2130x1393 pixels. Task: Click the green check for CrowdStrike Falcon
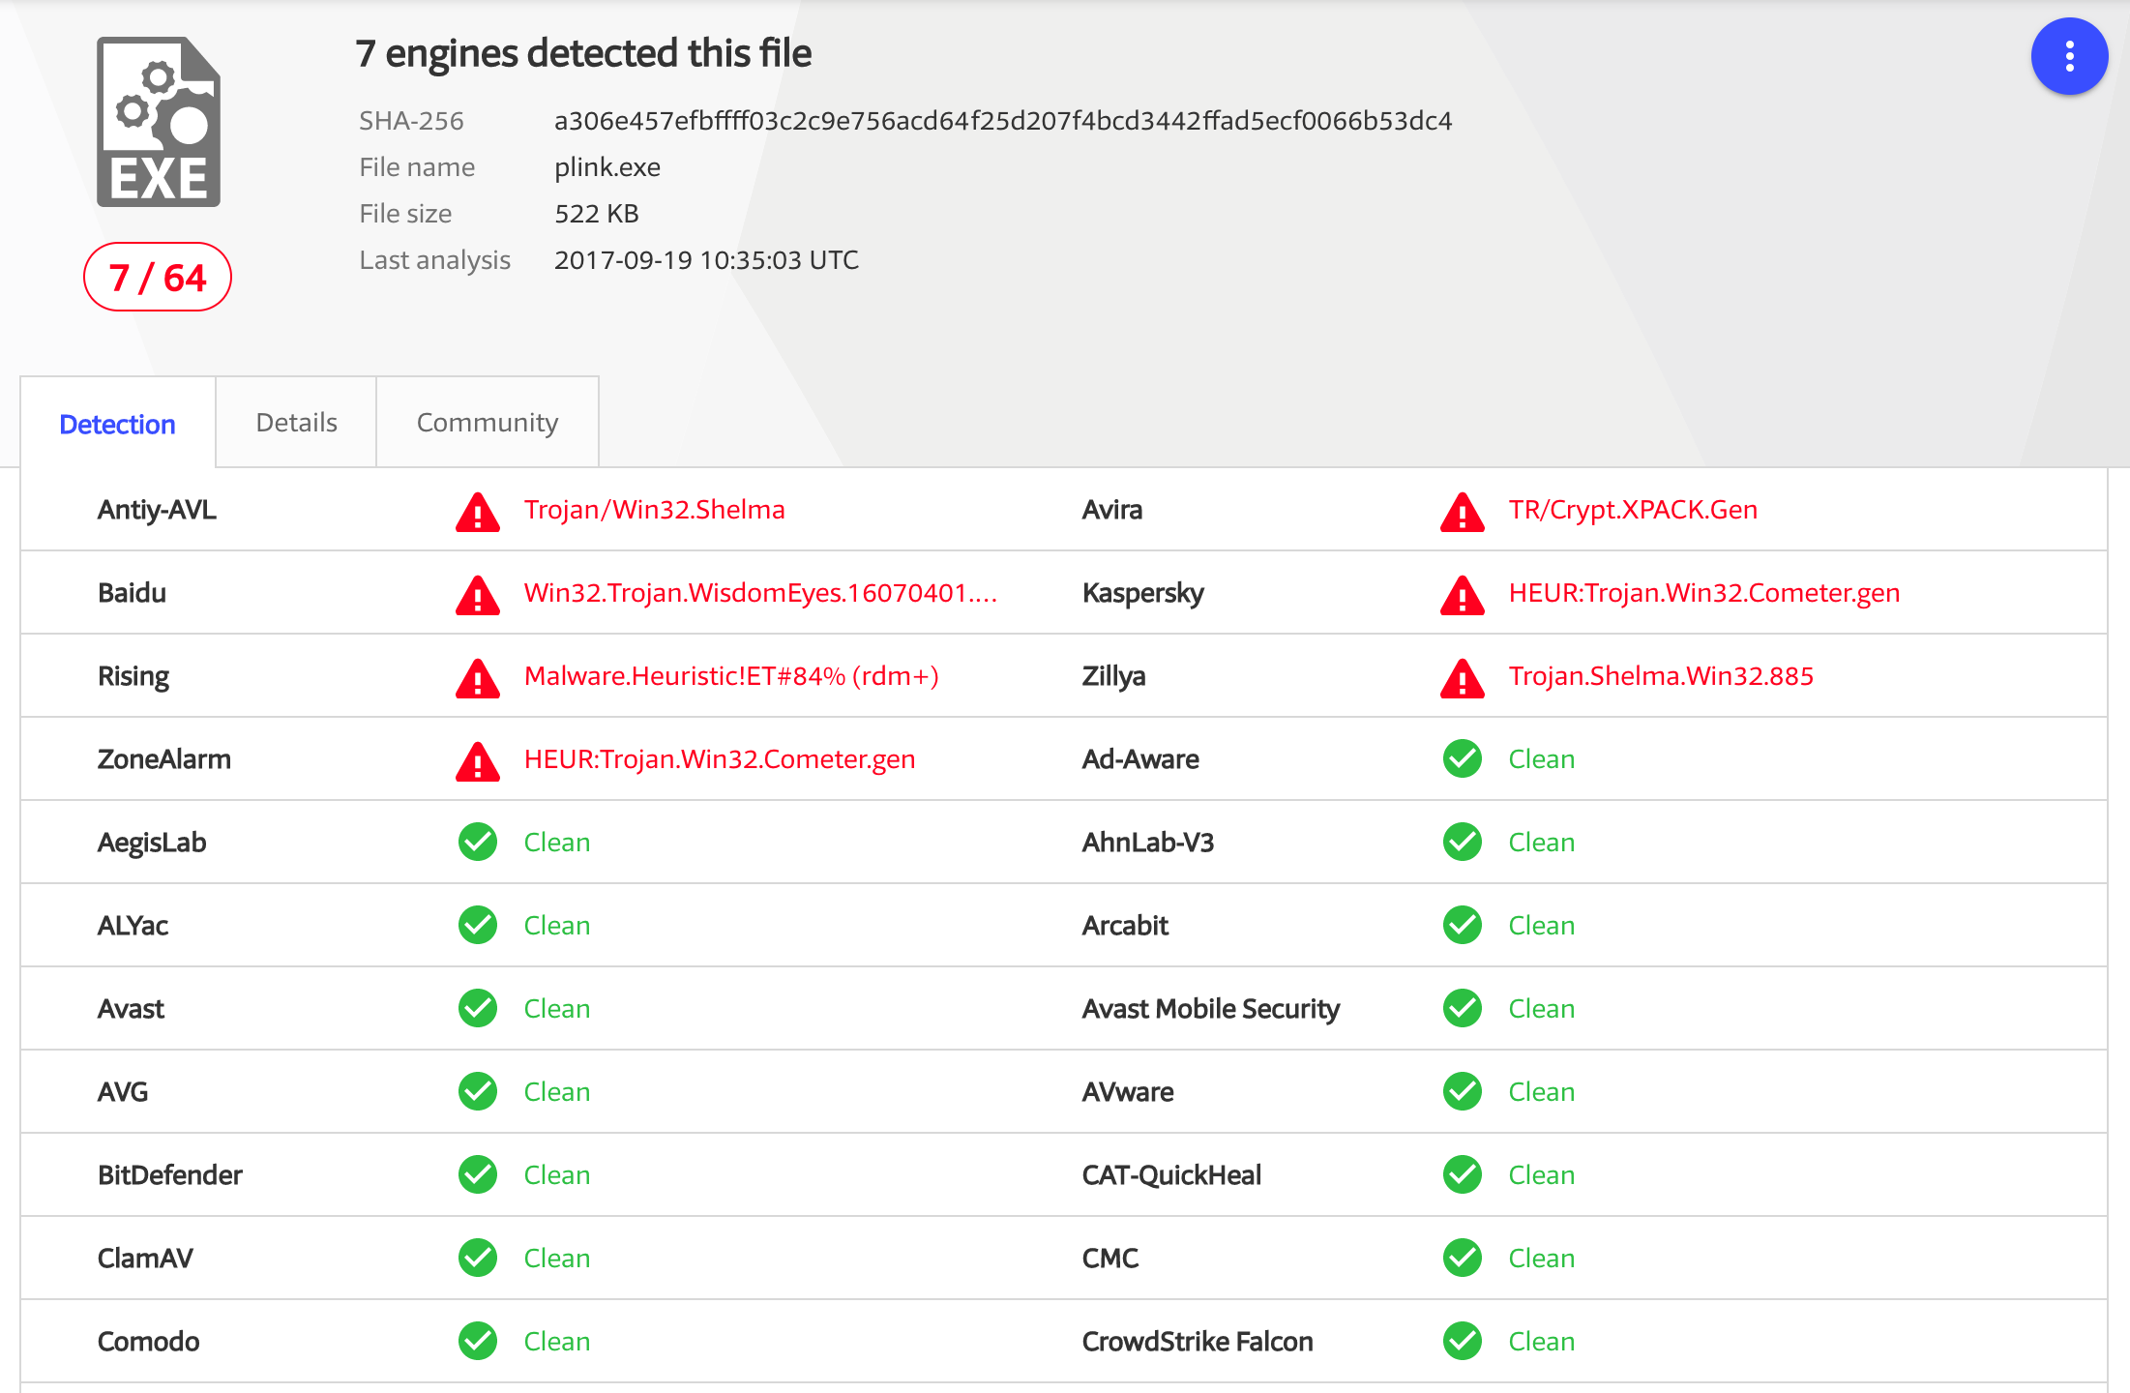pyautogui.click(x=1463, y=1342)
